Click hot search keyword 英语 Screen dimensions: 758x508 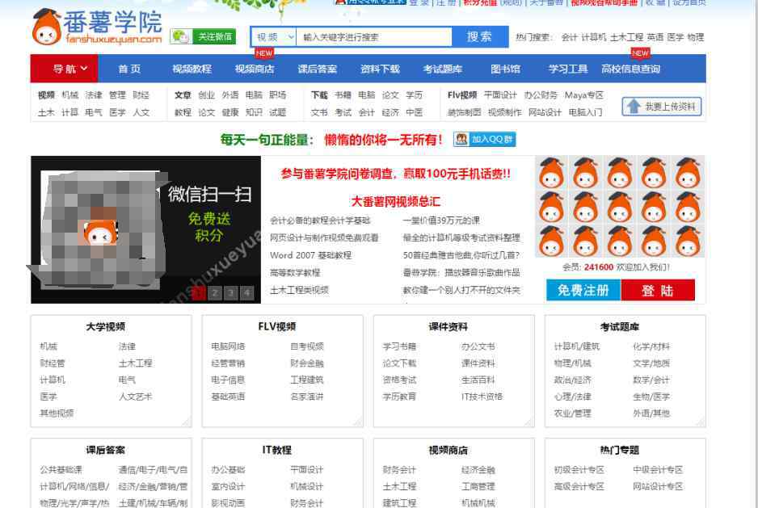point(655,37)
